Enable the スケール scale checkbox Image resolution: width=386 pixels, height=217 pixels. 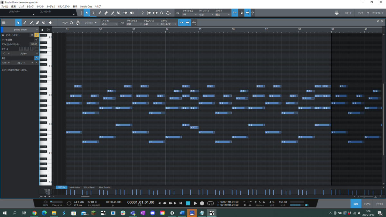36,49
